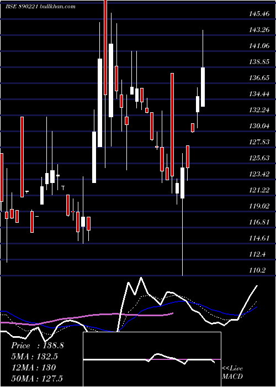Image resolution: width=276 pixels, height=387 pixels.
Task: Select the 123.42 price axis label
Action: (x=259, y=174)
